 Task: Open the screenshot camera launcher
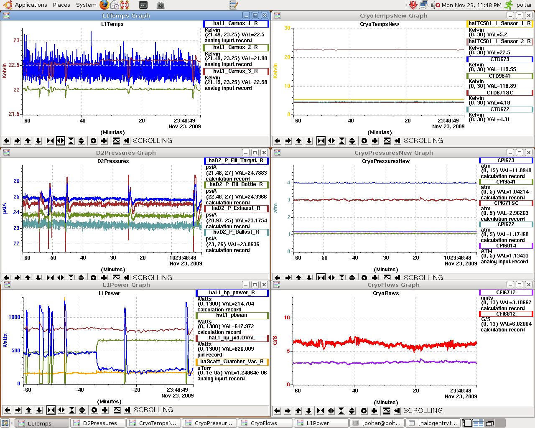point(160,5)
